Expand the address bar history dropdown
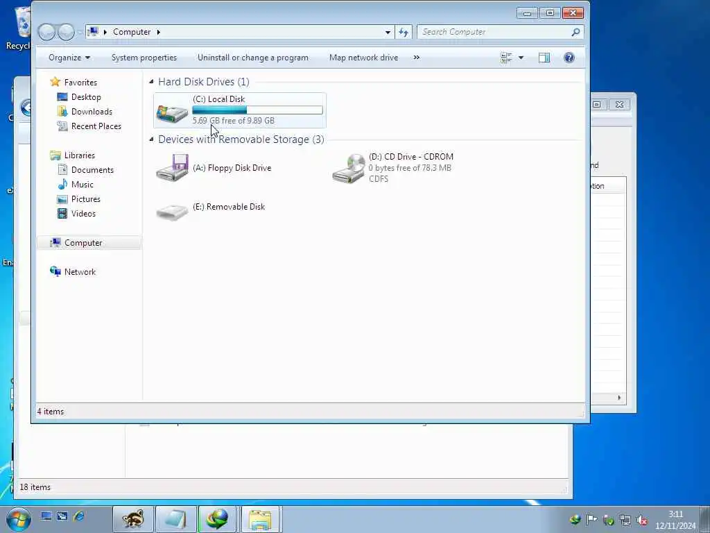The height and width of the screenshot is (533, 710). (x=388, y=33)
